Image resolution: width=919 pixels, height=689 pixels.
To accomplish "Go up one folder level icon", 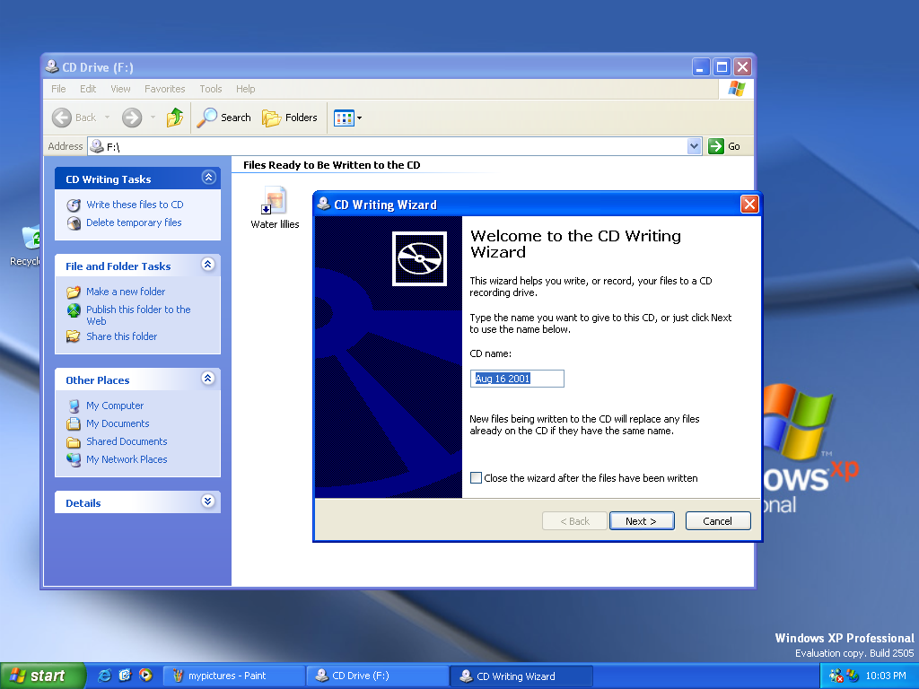I will (x=175, y=118).
